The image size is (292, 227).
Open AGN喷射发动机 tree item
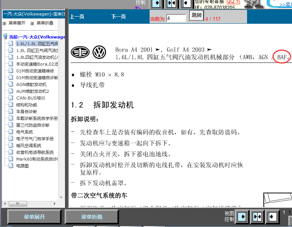coord(31,84)
